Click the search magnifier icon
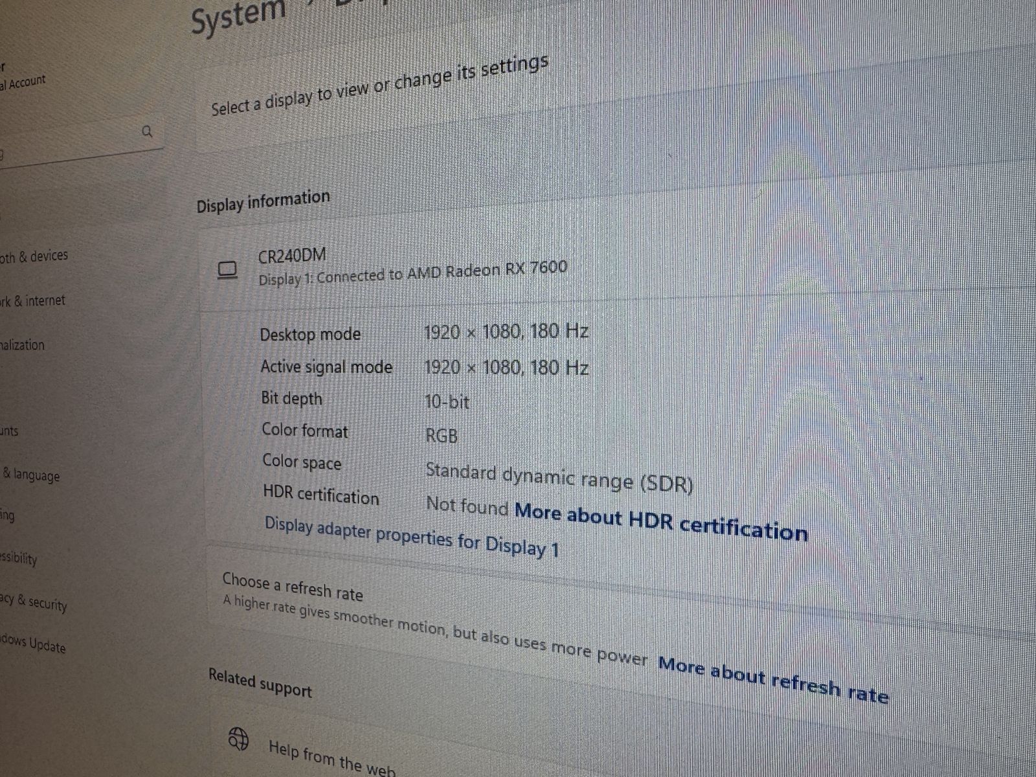 [147, 131]
